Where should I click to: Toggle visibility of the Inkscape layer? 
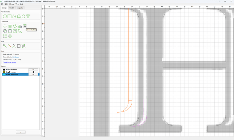click(x=6, y=72)
